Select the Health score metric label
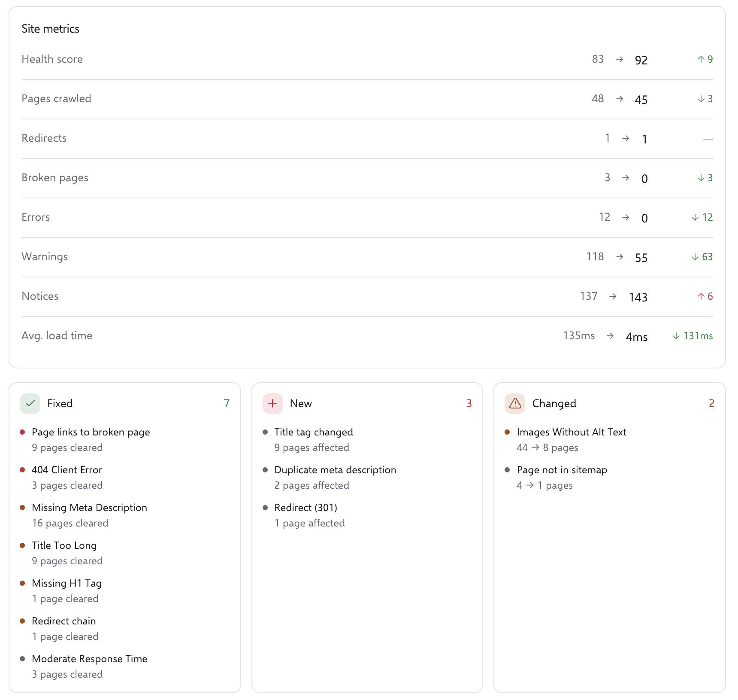Image resolution: width=738 pixels, height=700 pixels. point(52,59)
